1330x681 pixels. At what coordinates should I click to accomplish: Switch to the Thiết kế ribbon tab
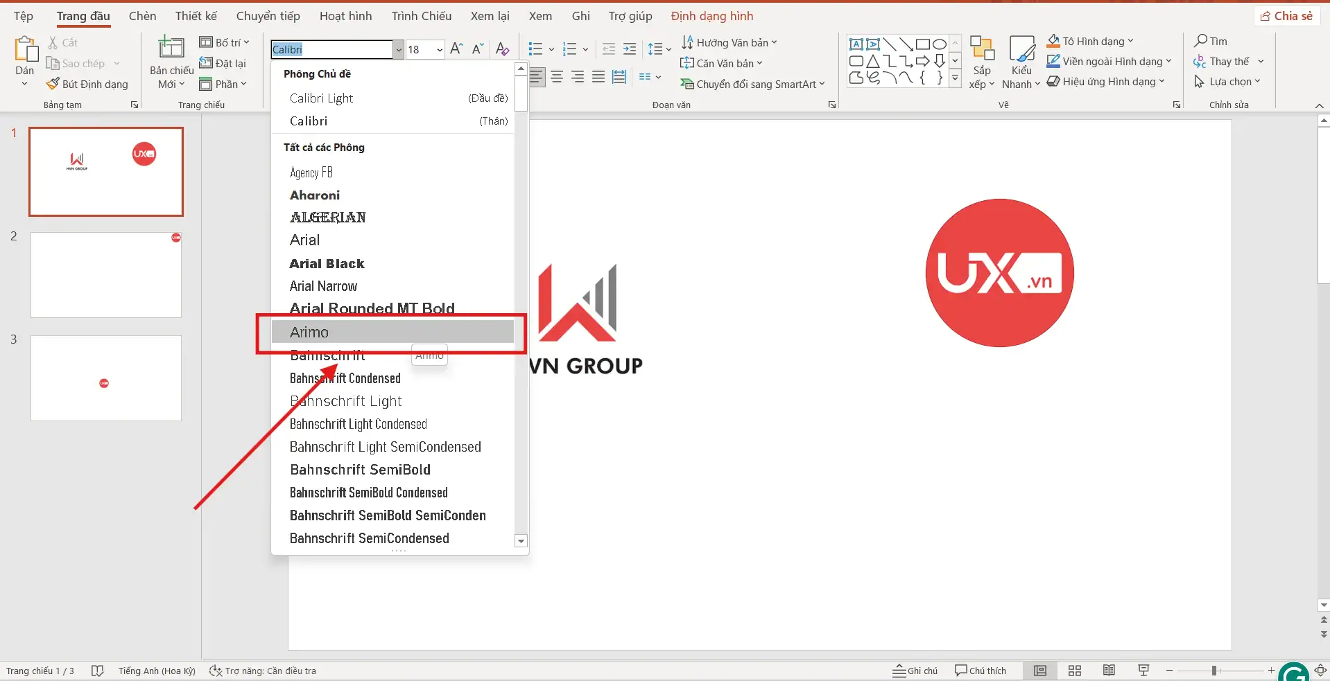pyautogui.click(x=196, y=16)
